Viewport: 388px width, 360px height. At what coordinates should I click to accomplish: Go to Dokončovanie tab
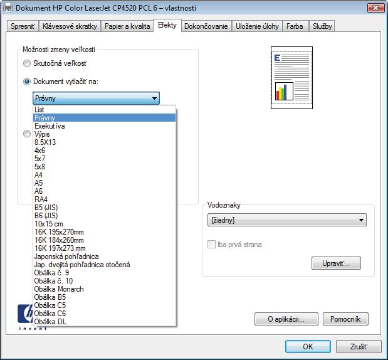tap(206, 26)
